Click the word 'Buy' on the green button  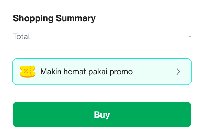tap(102, 115)
